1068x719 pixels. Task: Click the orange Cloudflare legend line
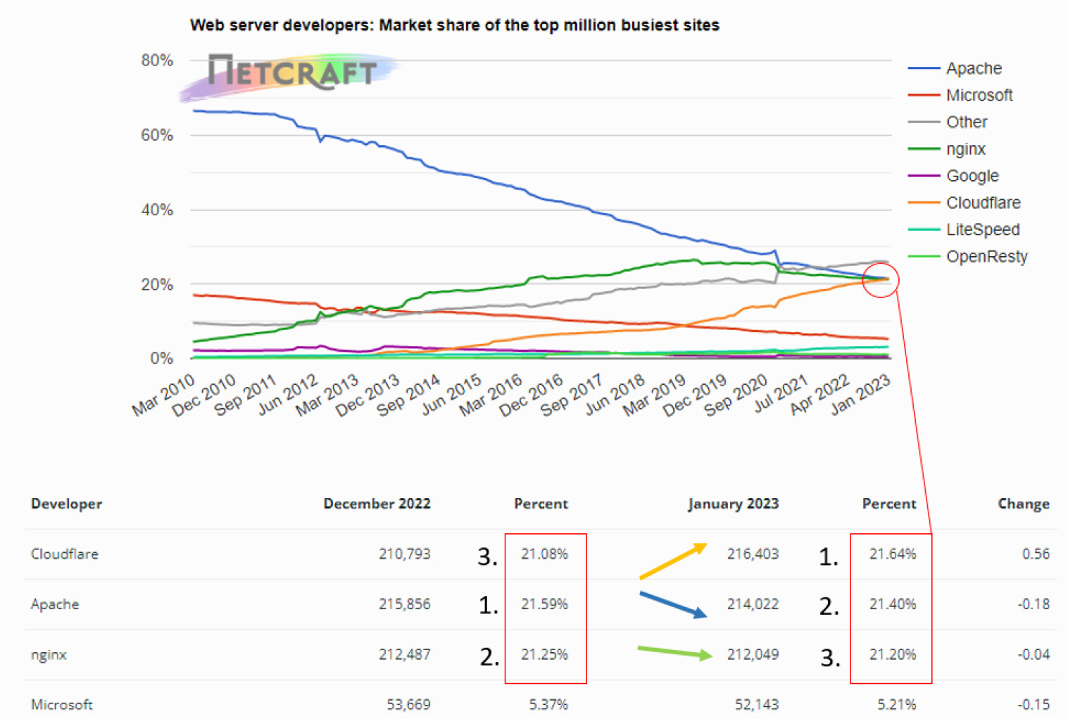coord(924,203)
